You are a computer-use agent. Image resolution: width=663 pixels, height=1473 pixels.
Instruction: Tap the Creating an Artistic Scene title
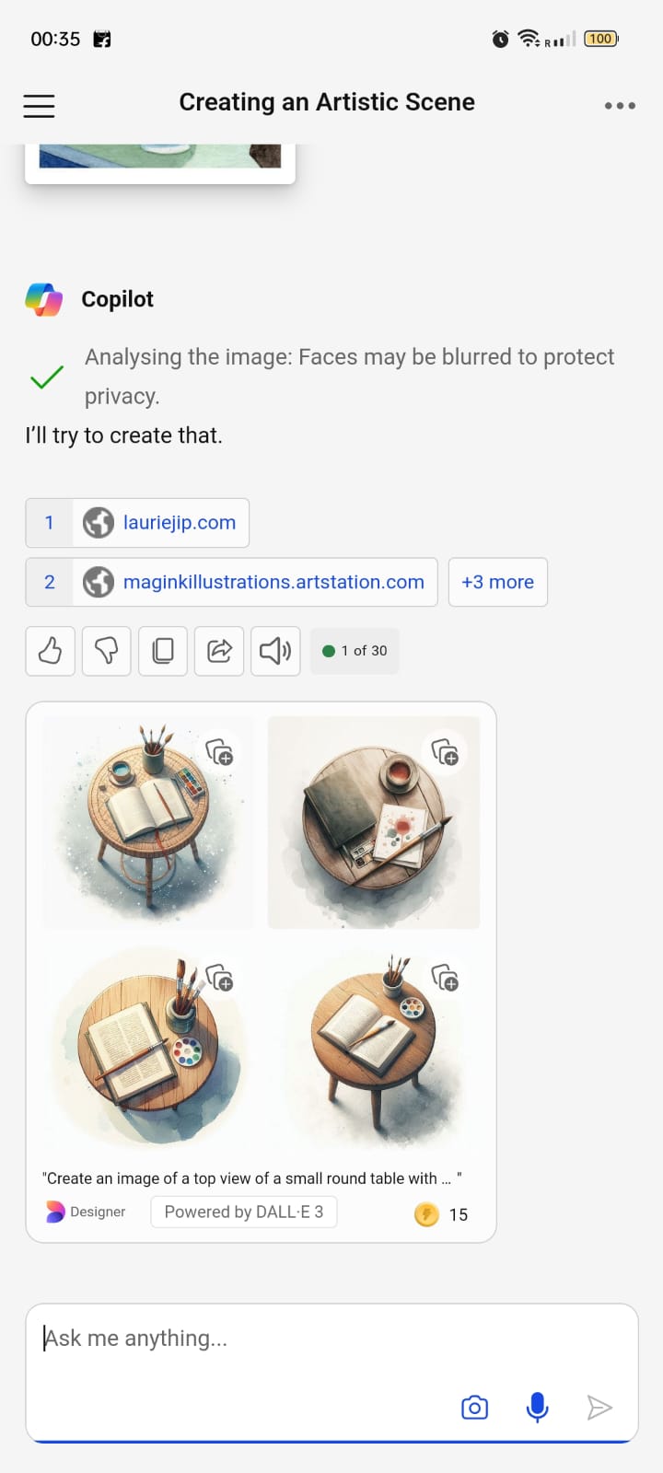[x=327, y=102]
